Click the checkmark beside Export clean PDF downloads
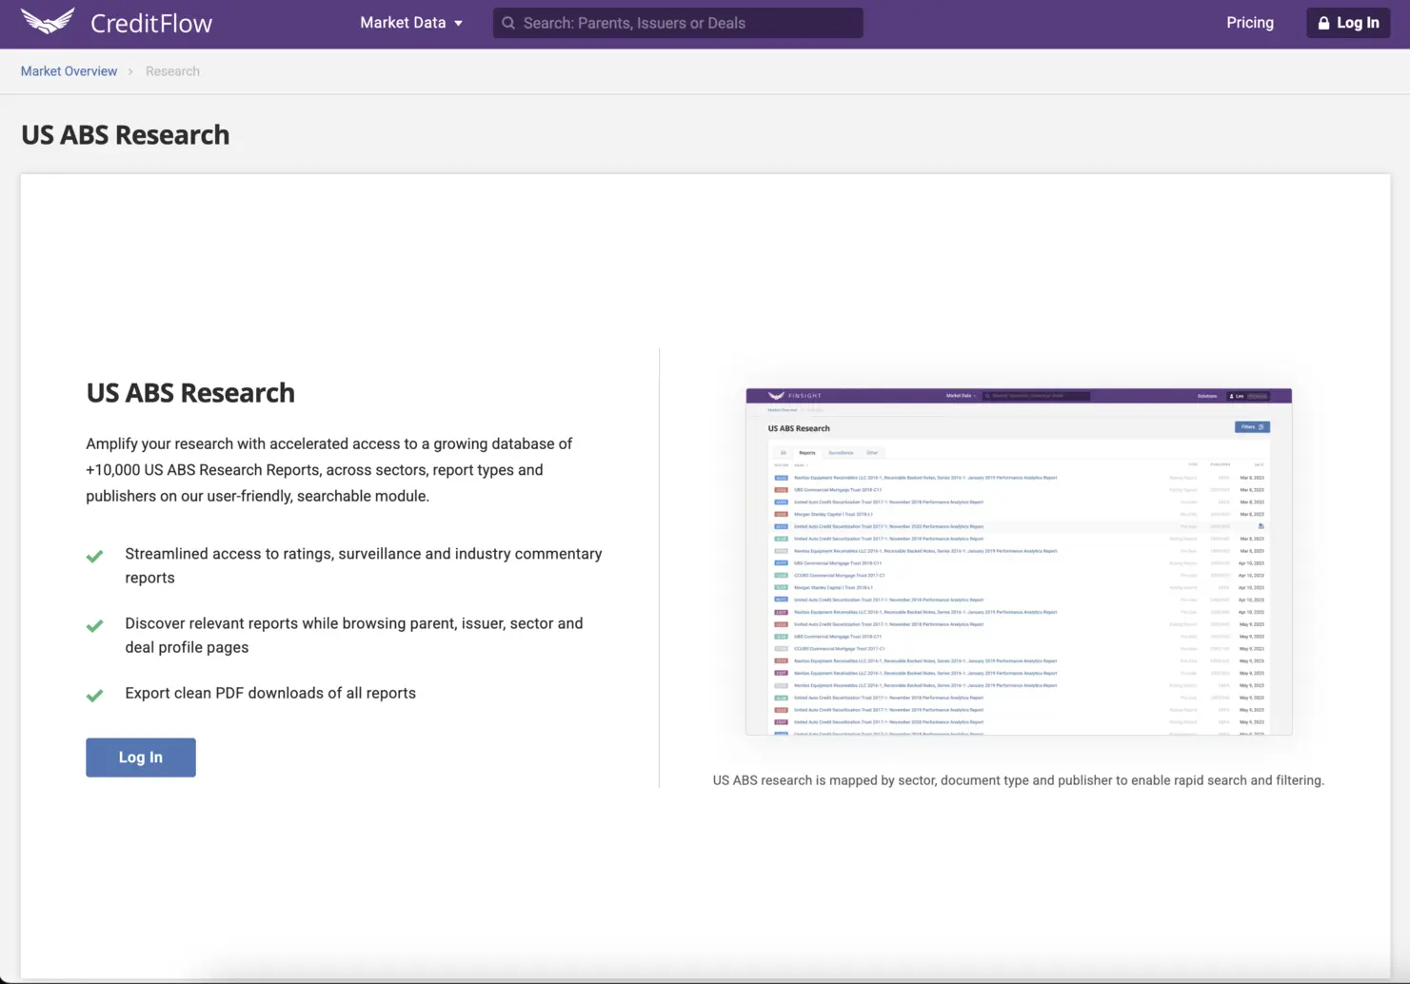Screen dimensions: 1410x984 coord(94,696)
